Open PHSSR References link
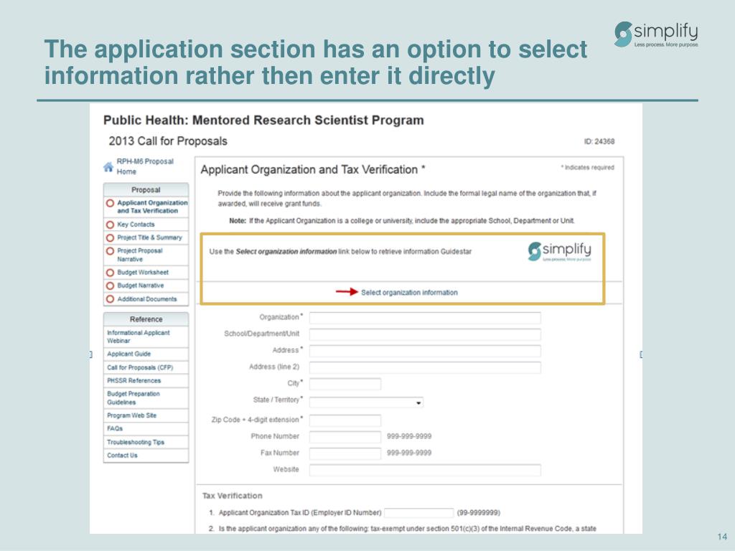 pyautogui.click(x=134, y=380)
